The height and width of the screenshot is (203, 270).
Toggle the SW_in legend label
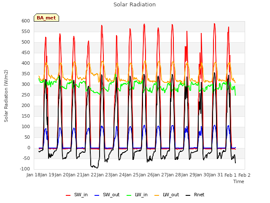[x=81, y=195]
